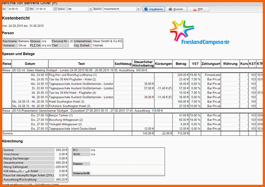Click the IBAN value n/a
The height and width of the screenshot is (187, 265).
(x=93, y=154)
